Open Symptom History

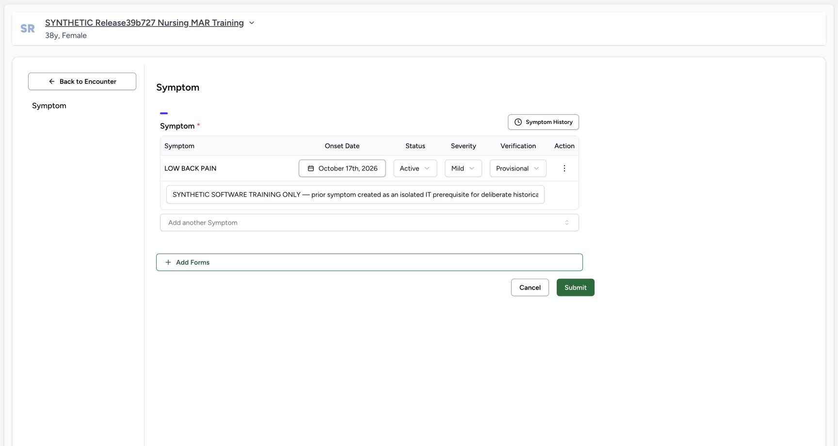[x=543, y=122]
